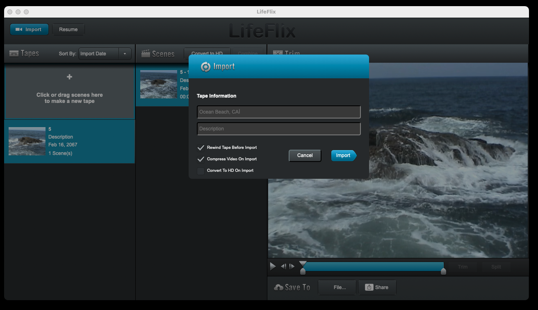538x310 pixels.
Task: Uncheck Rewind Tape Before Import
Action: (x=201, y=148)
